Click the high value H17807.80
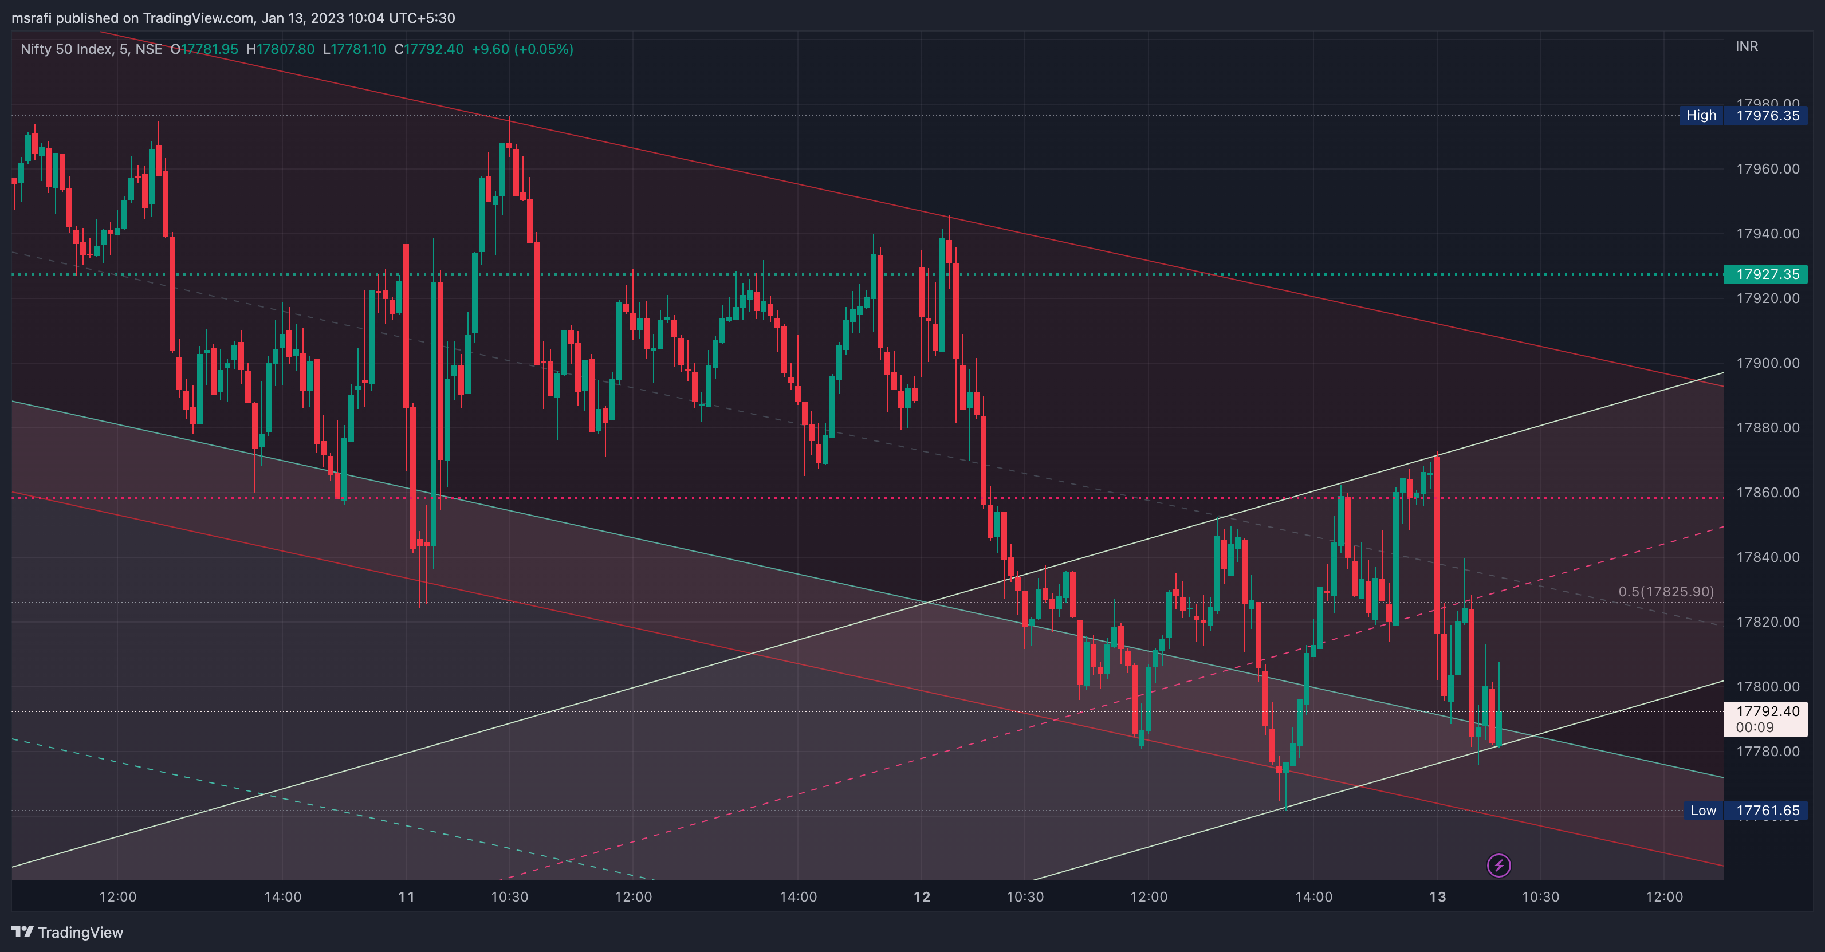The image size is (1825, 952). point(281,49)
